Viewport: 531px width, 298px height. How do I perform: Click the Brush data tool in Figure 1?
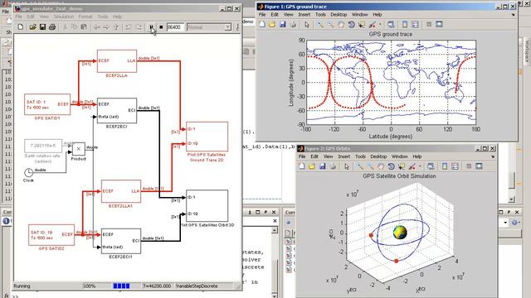tap(373, 24)
